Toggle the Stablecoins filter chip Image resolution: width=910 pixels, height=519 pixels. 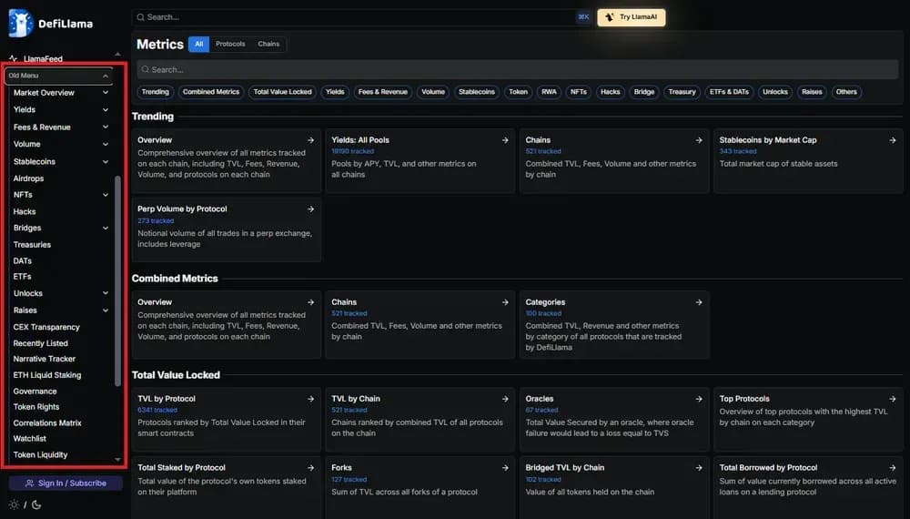click(477, 92)
